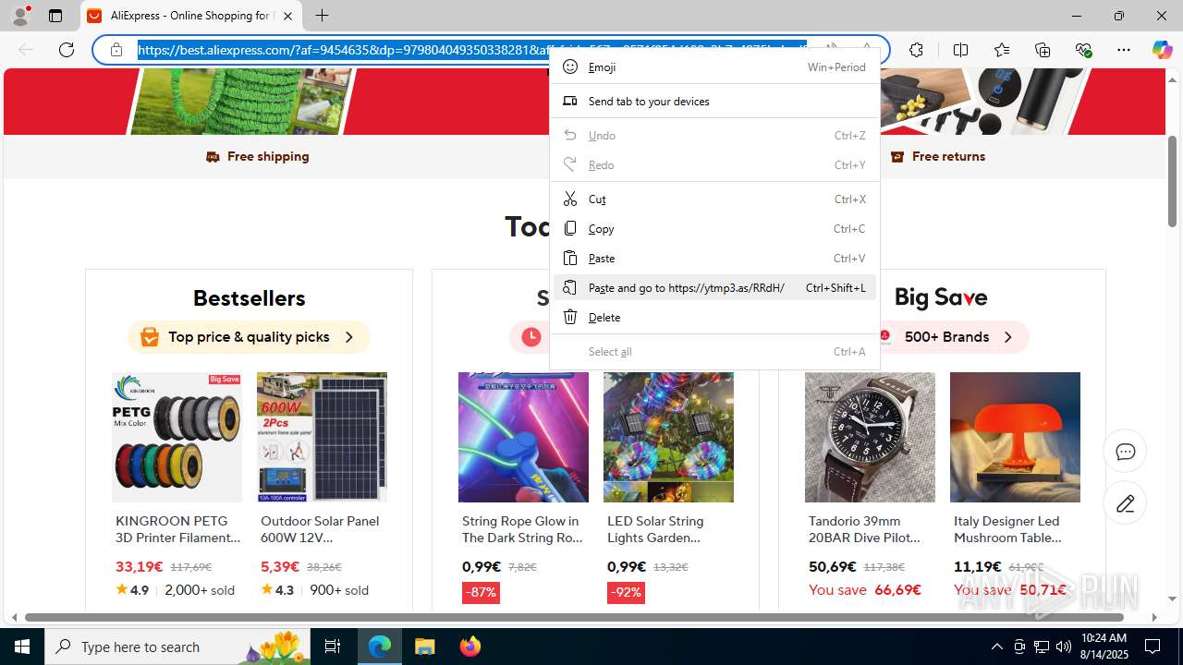Click the -87% discount badge

[482, 592]
